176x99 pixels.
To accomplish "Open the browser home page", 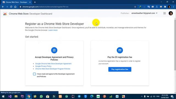I will pos(15,7).
